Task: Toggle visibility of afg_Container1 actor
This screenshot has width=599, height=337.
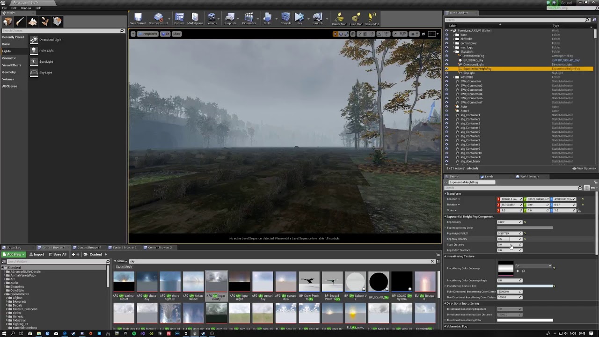Action: 446,115
